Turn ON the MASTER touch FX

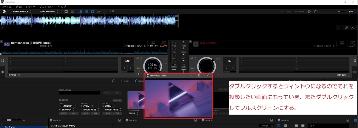96,113
